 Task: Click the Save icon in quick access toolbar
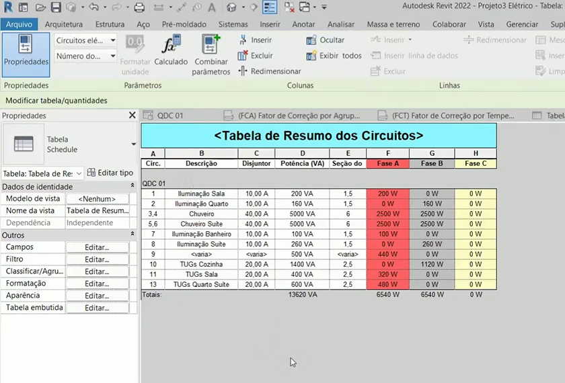pyautogui.click(x=56, y=7)
